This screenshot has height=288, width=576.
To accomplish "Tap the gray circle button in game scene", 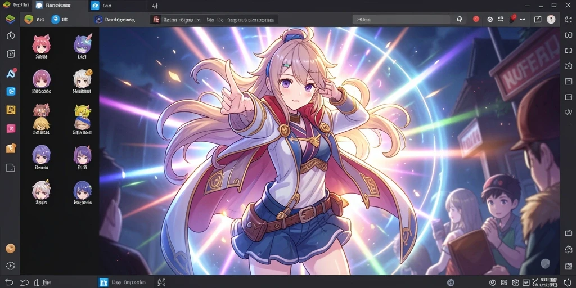I will pos(546,263).
